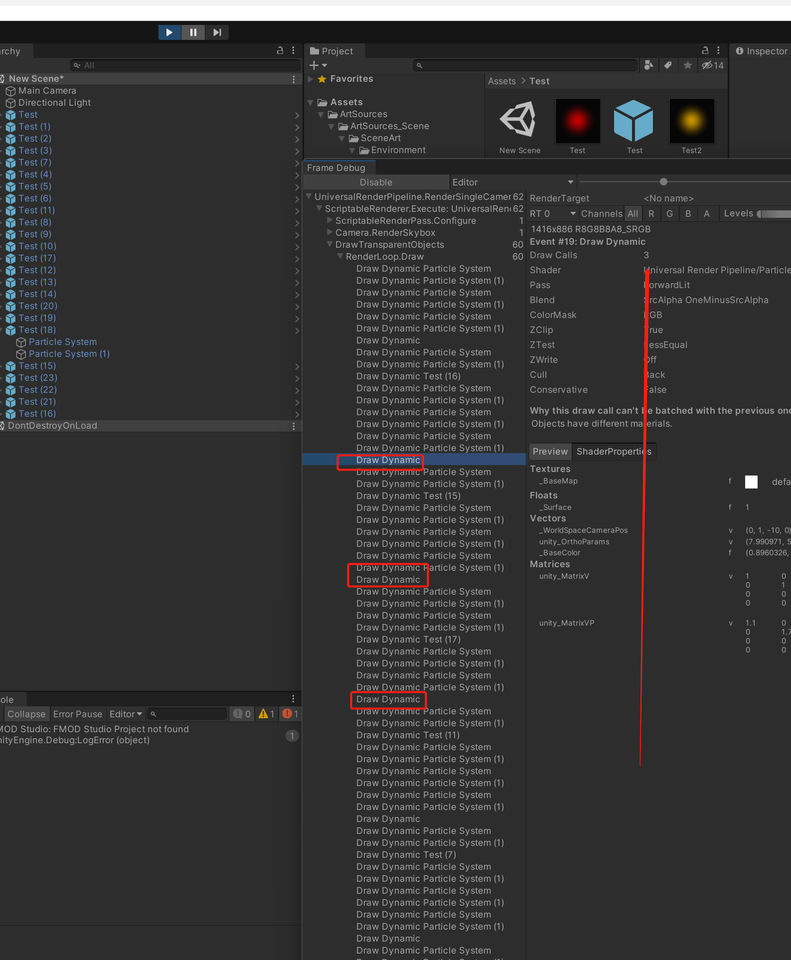Toggle the Project panel lock icon
Screen dimensions: 791x960
(x=705, y=50)
